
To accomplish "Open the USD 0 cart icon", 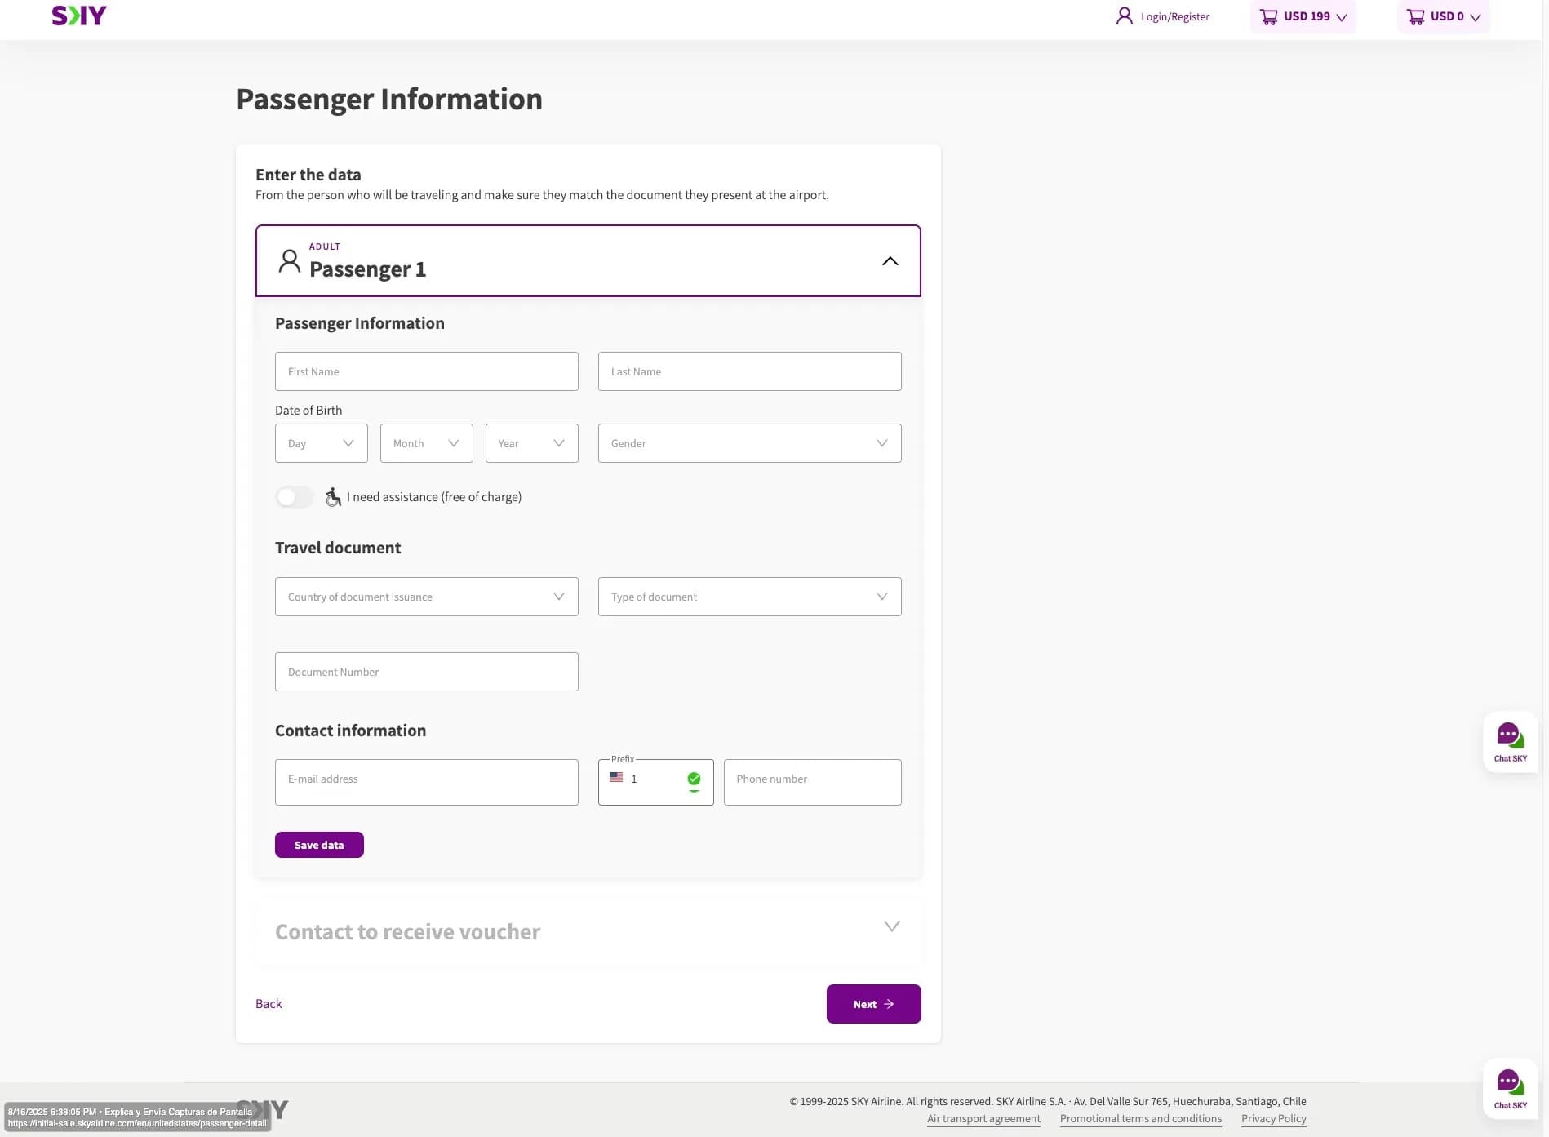I will (x=1415, y=16).
